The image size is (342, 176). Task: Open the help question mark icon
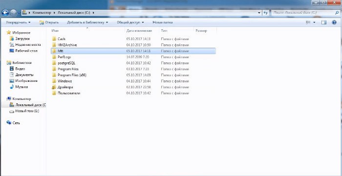(x=334, y=22)
